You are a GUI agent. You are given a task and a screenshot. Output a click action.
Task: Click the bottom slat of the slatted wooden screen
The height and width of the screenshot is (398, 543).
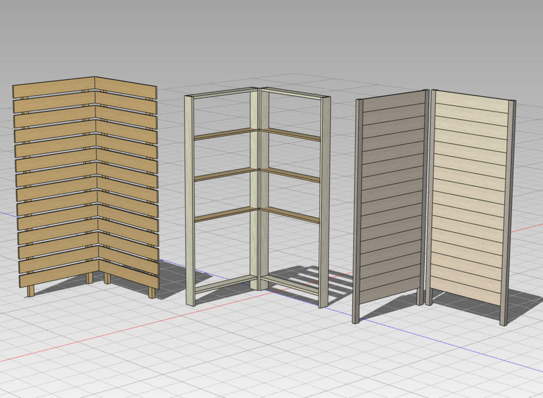58,279
